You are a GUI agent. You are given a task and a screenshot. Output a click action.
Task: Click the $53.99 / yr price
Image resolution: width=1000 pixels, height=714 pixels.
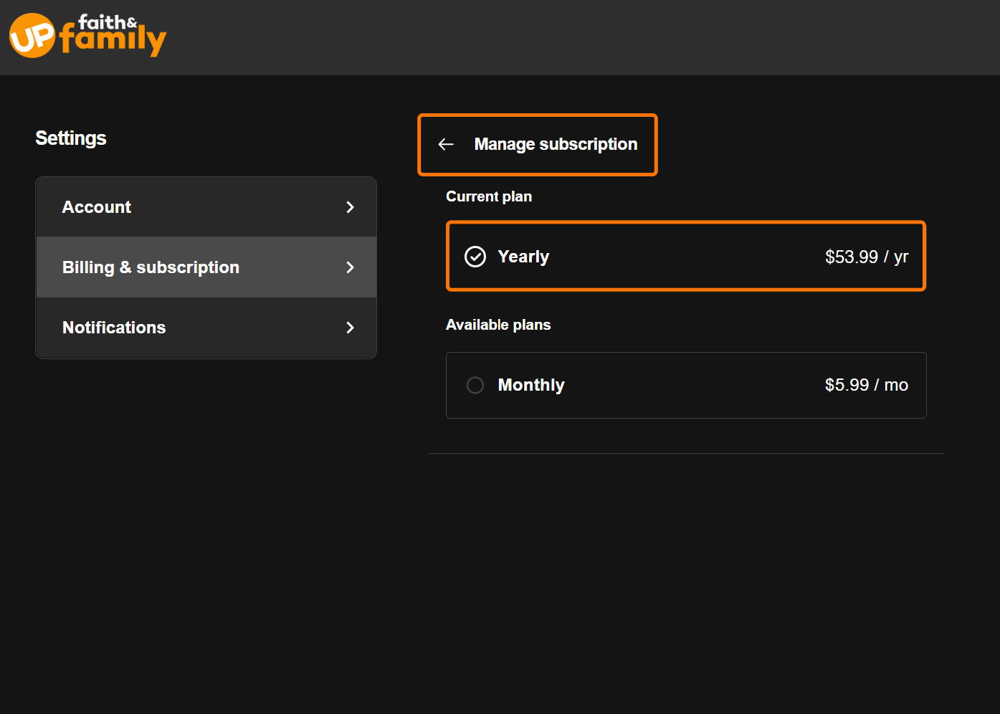[x=867, y=257]
